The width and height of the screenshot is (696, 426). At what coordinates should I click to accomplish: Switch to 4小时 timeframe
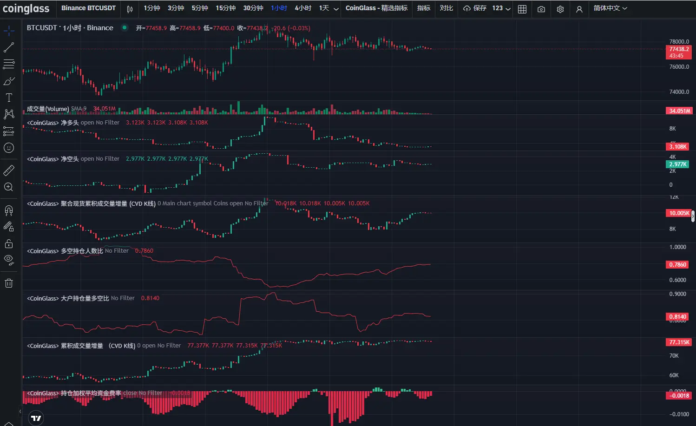303,8
